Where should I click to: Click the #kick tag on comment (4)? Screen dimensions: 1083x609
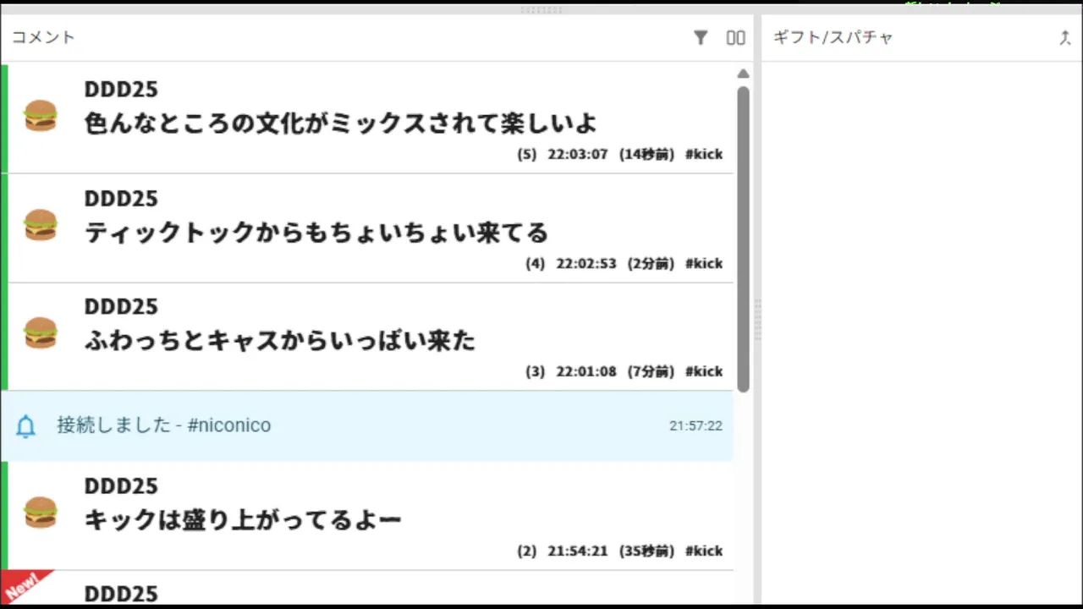point(704,264)
